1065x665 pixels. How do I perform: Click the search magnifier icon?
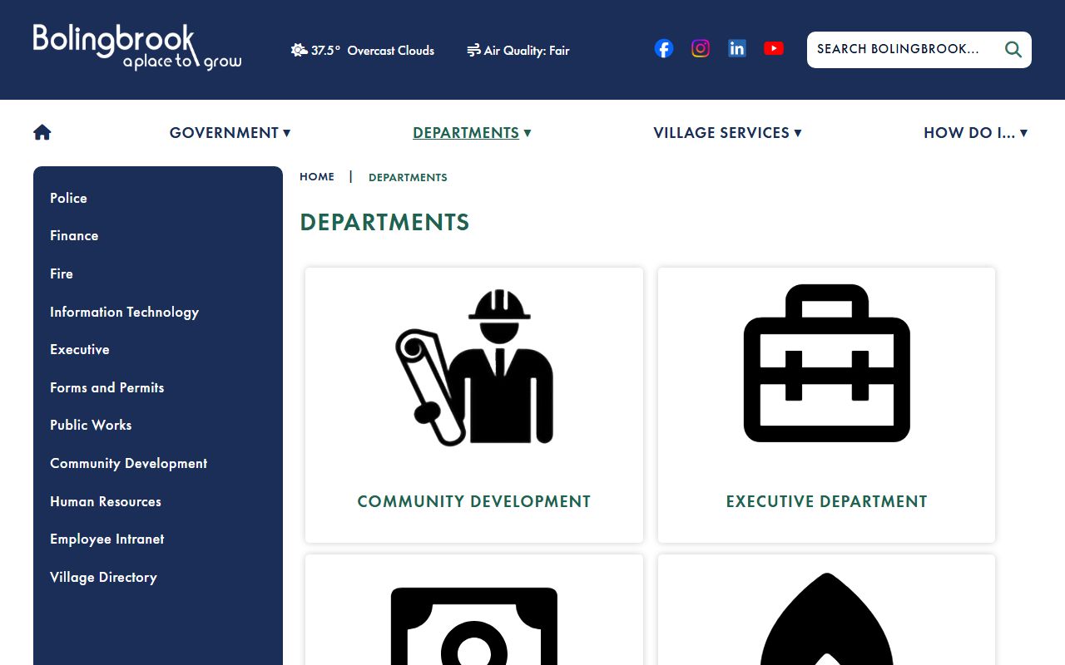pyautogui.click(x=1013, y=49)
